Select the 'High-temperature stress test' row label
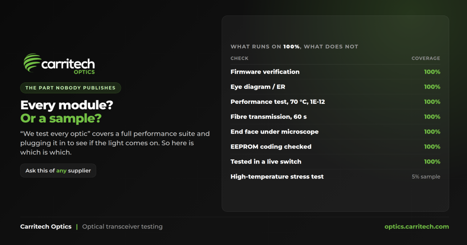467x245 pixels. tap(277, 177)
